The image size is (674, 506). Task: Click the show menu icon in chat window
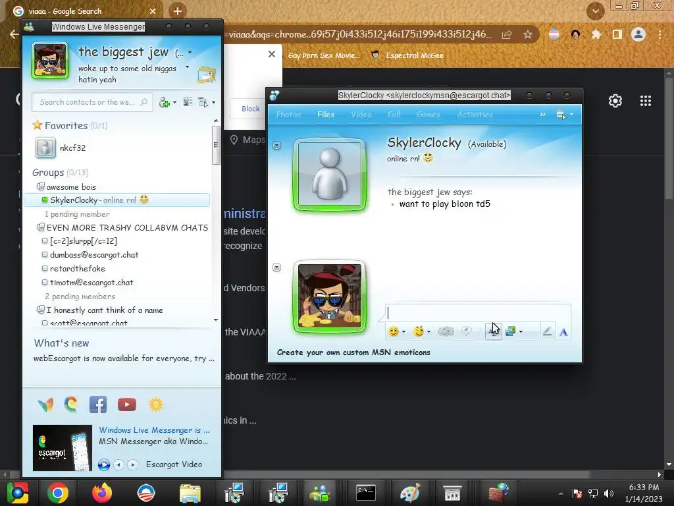pos(561,115)
